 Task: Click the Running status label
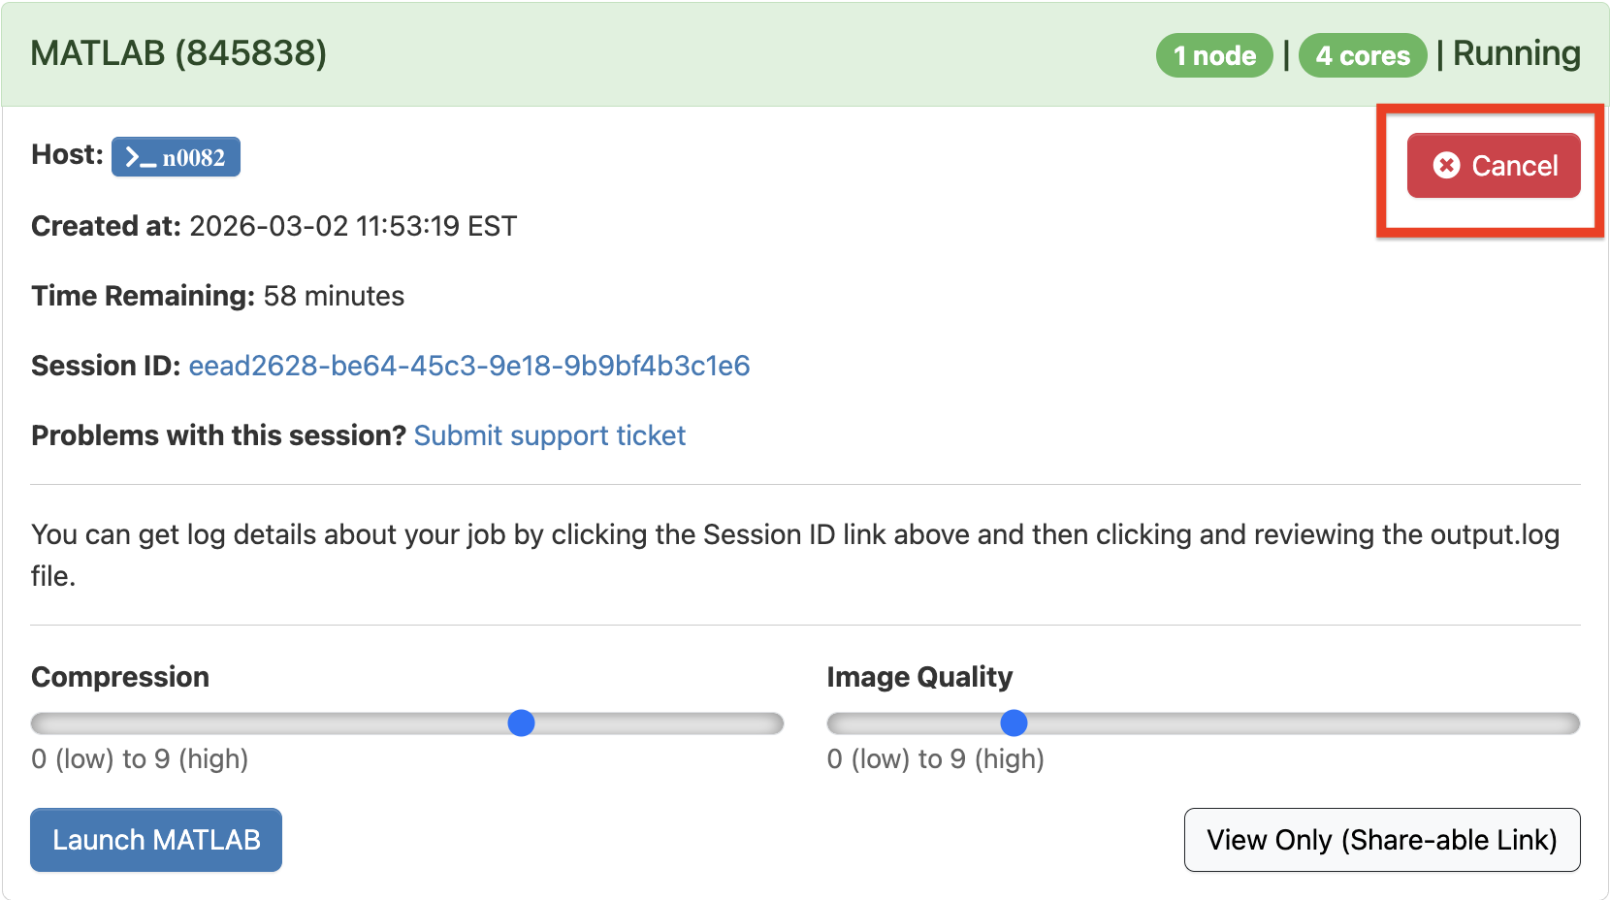click(x=1516, y=54)
